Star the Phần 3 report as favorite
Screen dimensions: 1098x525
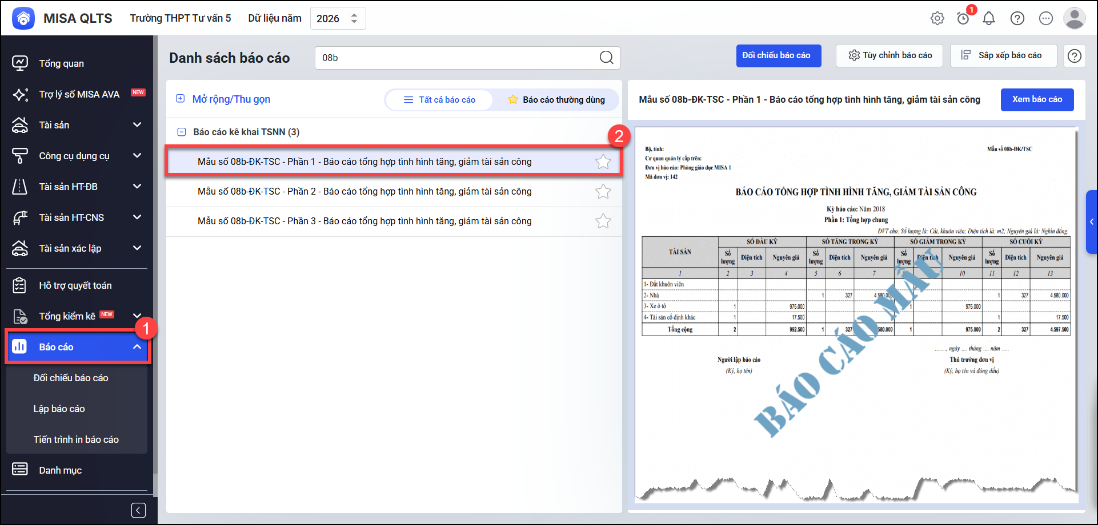click(603, 221)
